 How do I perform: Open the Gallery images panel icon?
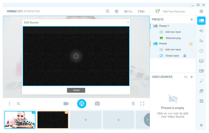(x=201, y=91)
